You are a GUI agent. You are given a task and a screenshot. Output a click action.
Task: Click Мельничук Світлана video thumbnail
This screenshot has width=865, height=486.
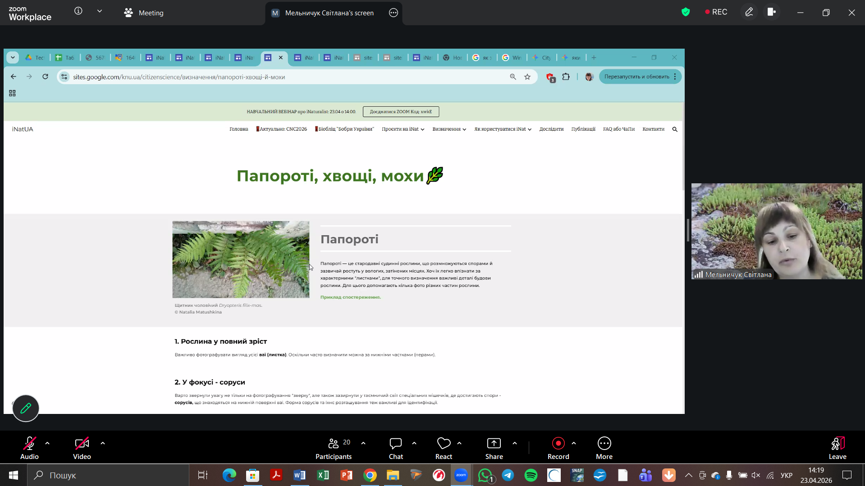coord(776,231)
